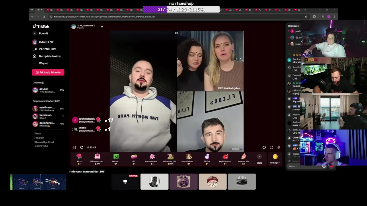Send the Wiosenny po... gift for 3999

click(x=97, y=159)
